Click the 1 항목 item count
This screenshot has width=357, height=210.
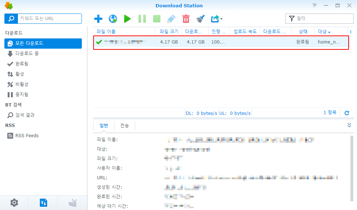pyautogui.click(x=330, y=113)
